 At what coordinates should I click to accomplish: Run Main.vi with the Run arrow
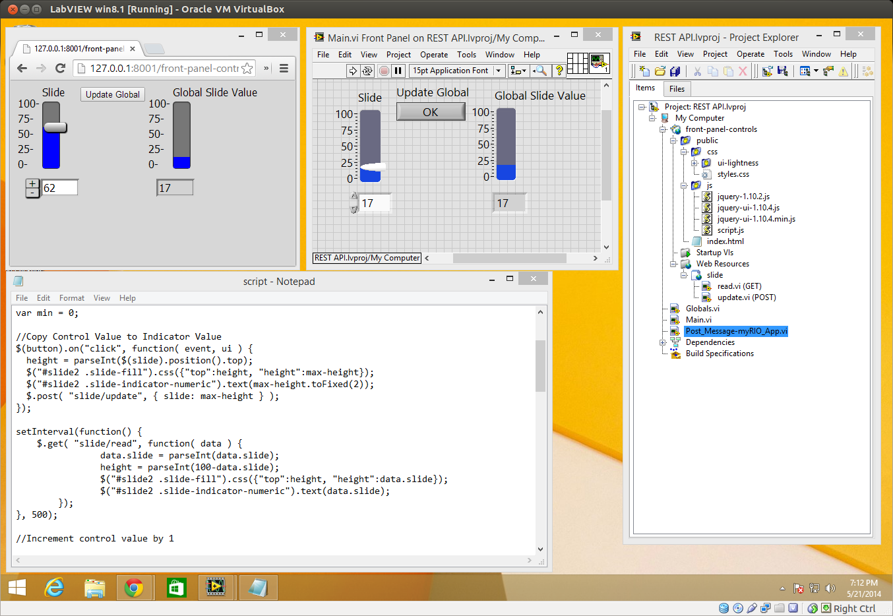353,71
